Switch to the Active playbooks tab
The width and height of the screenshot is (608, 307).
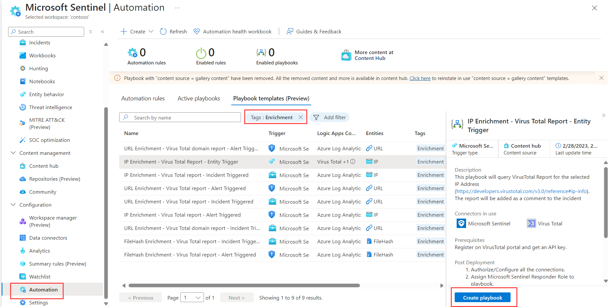click(x=198, y=98)
